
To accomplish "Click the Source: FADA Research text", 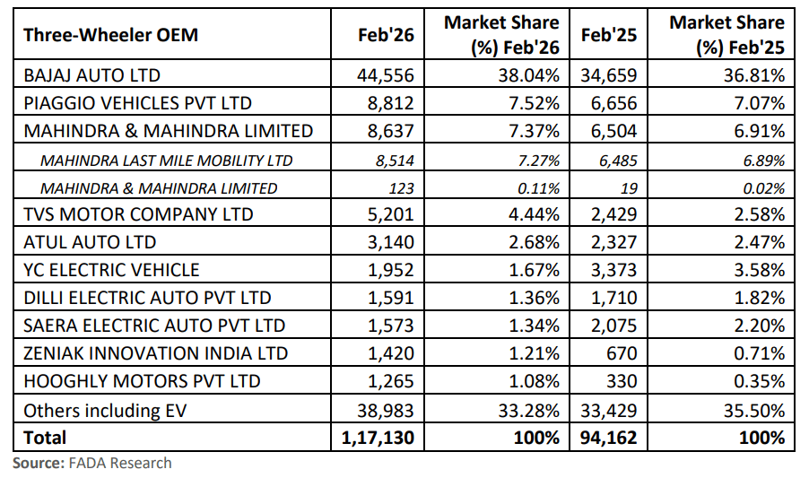I will click(x=91, y=463).
